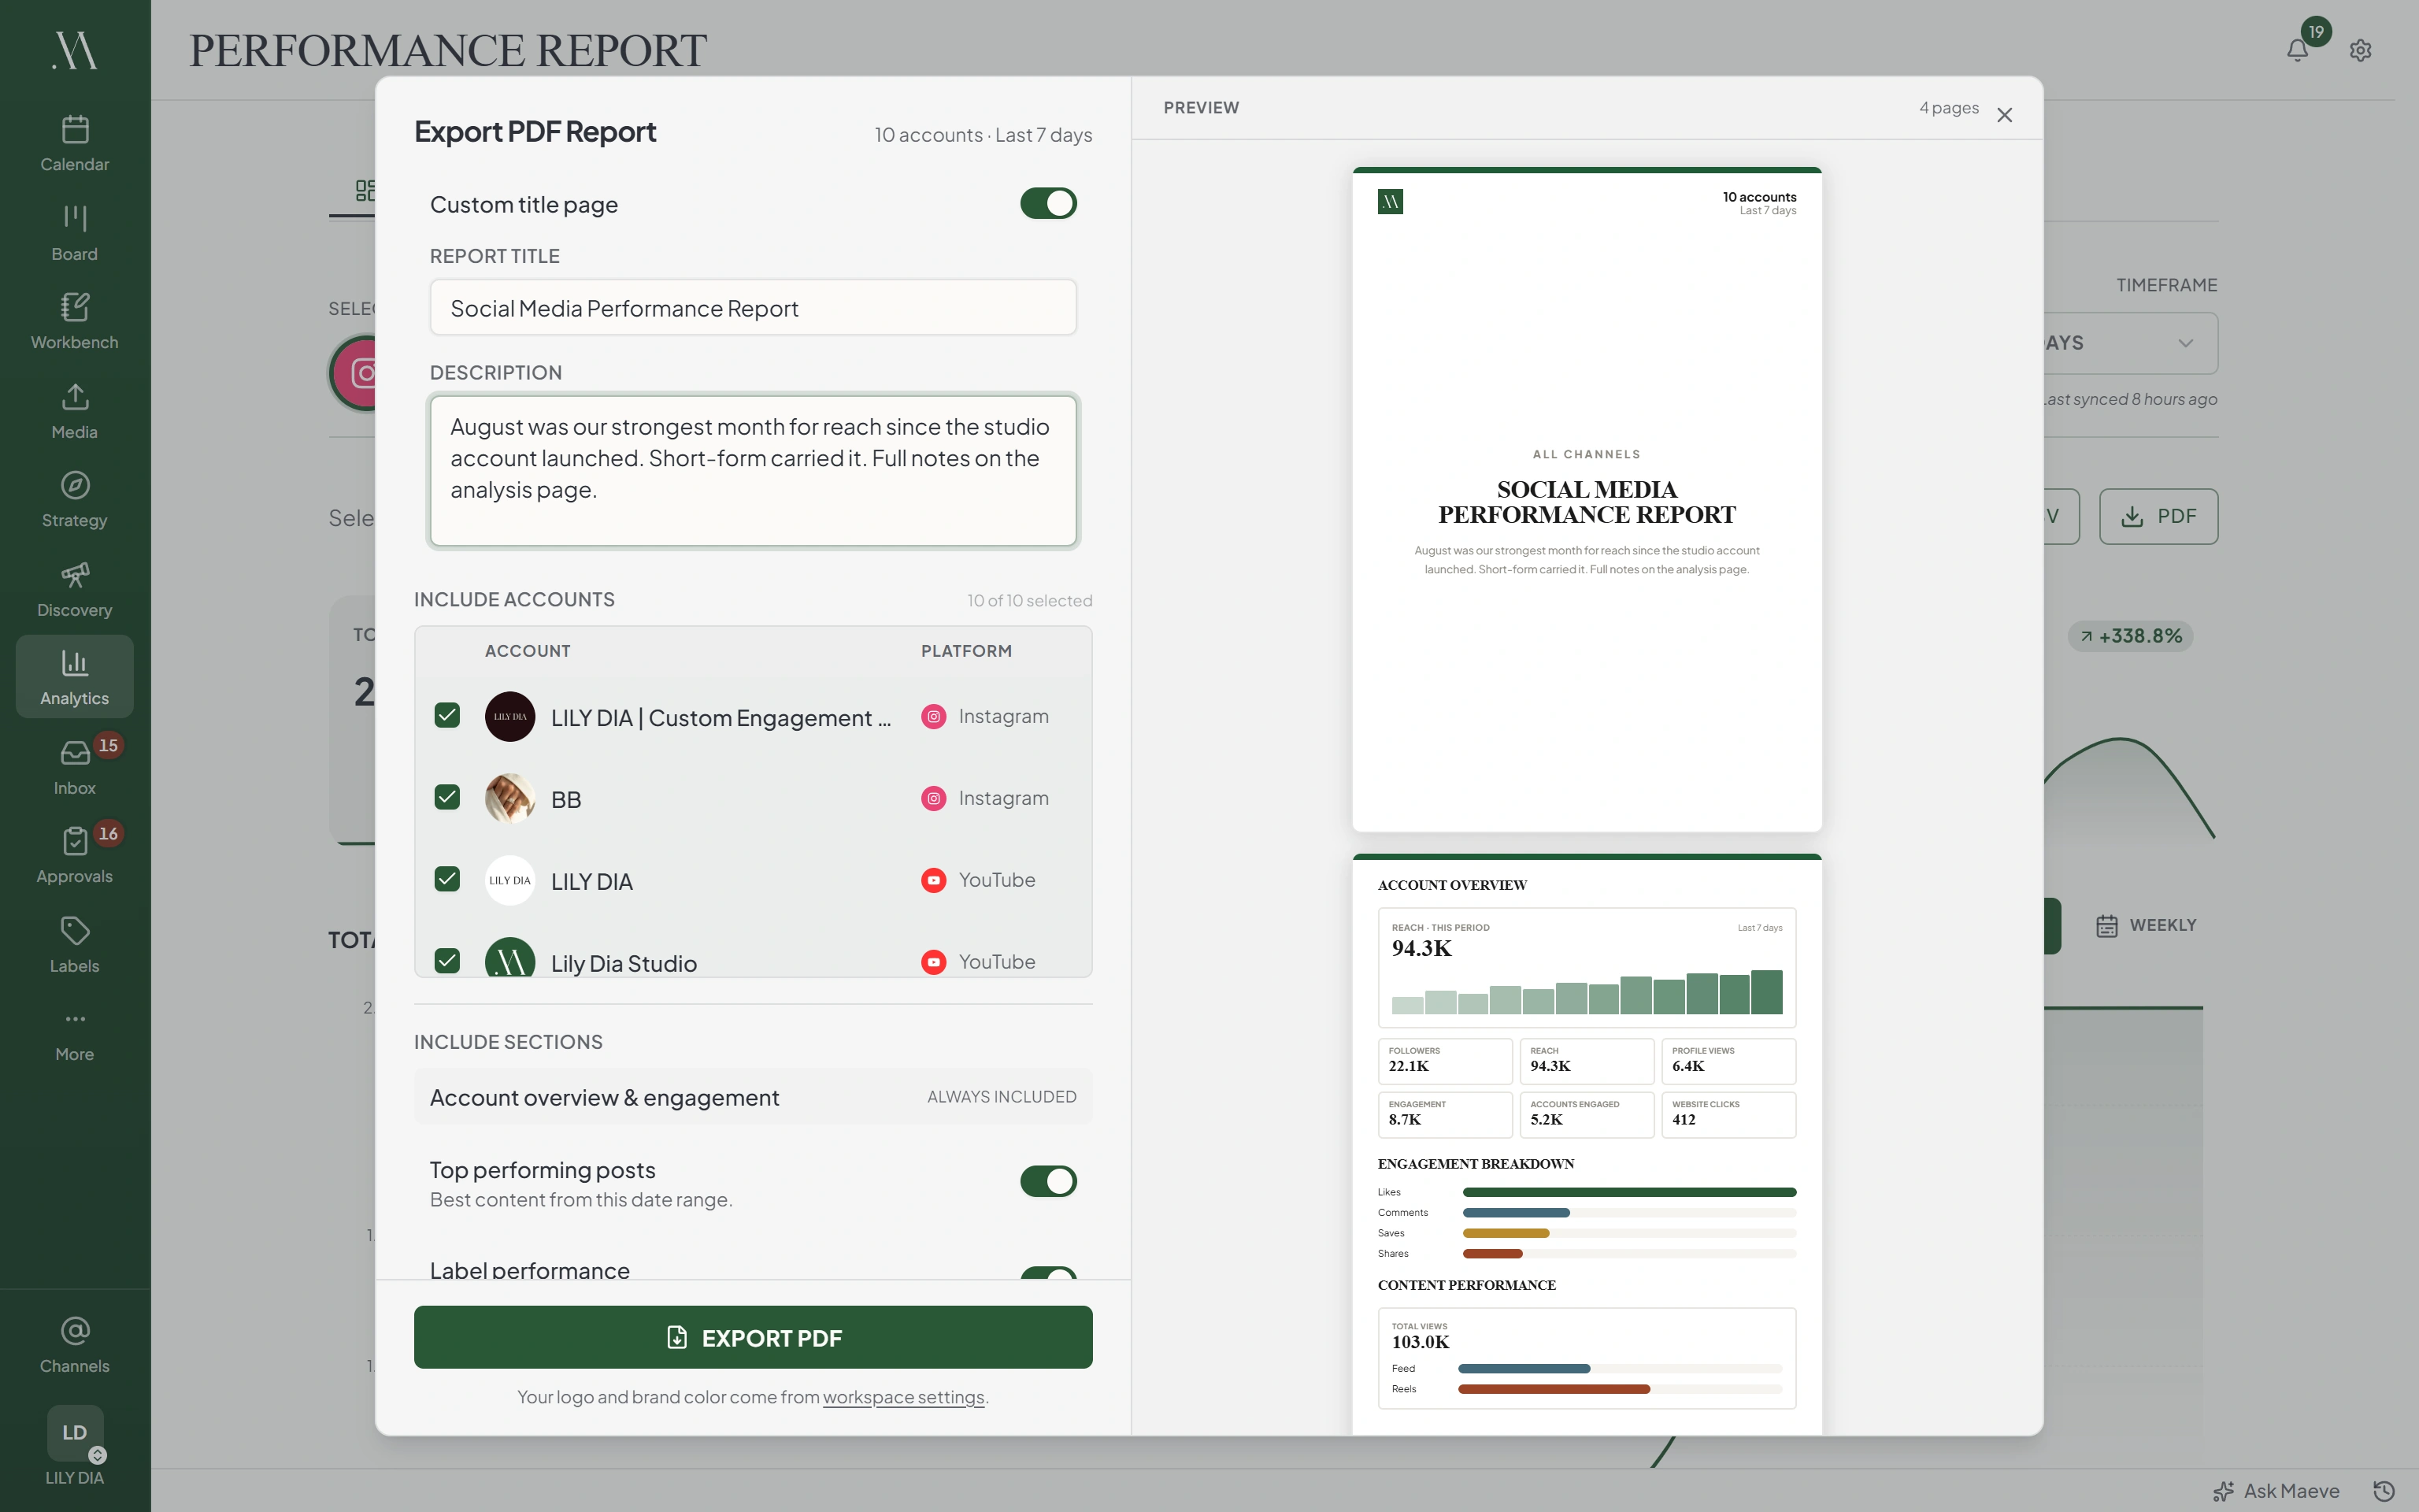Toggle Label performance switch
2419x1512 pixels.
click(1049, 1273)
